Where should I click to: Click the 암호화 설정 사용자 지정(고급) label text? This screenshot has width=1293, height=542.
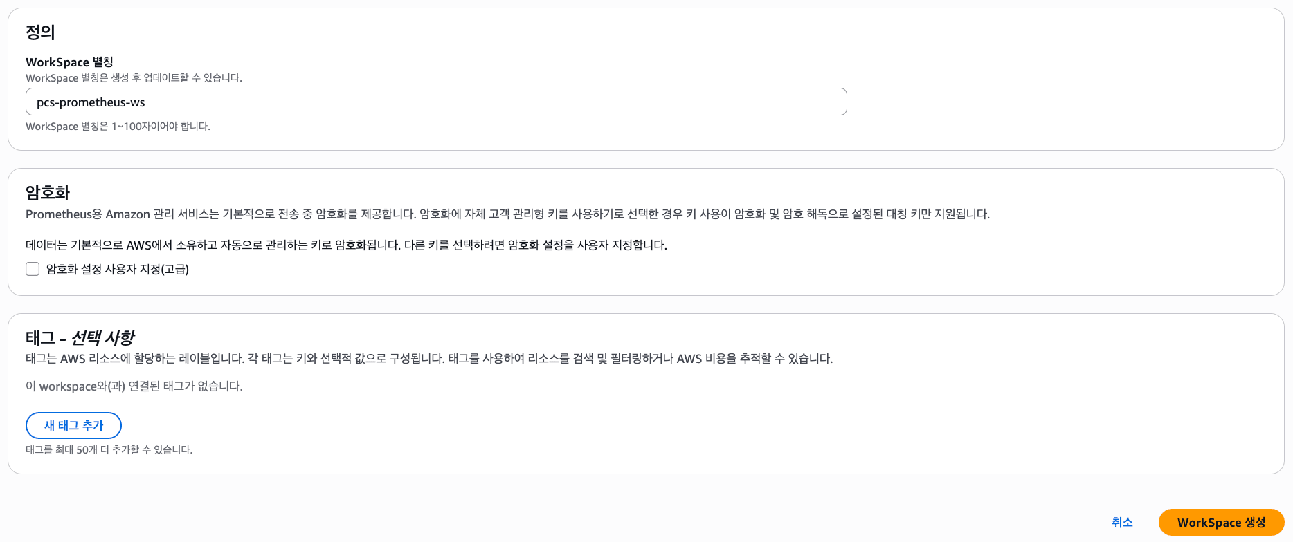click(118, 269)
